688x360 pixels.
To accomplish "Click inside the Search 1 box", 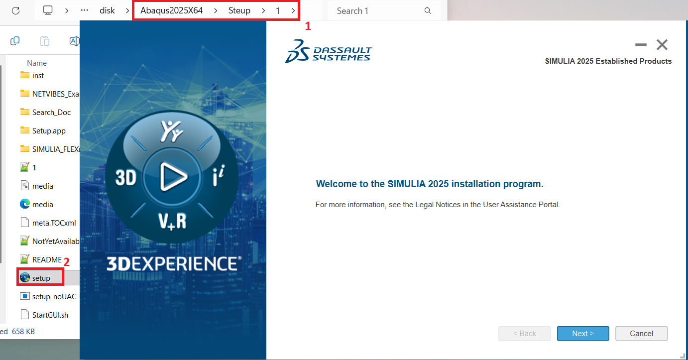I will pyautogui.click(x=378, y=10).
